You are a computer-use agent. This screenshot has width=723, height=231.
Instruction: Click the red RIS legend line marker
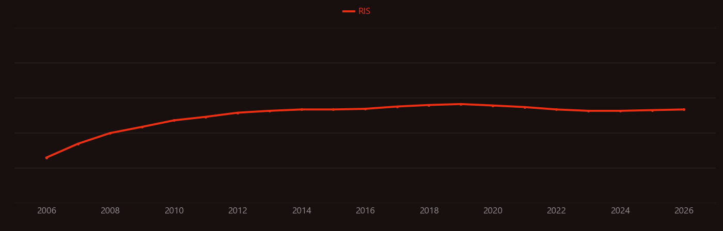click(x=349, y=11)
